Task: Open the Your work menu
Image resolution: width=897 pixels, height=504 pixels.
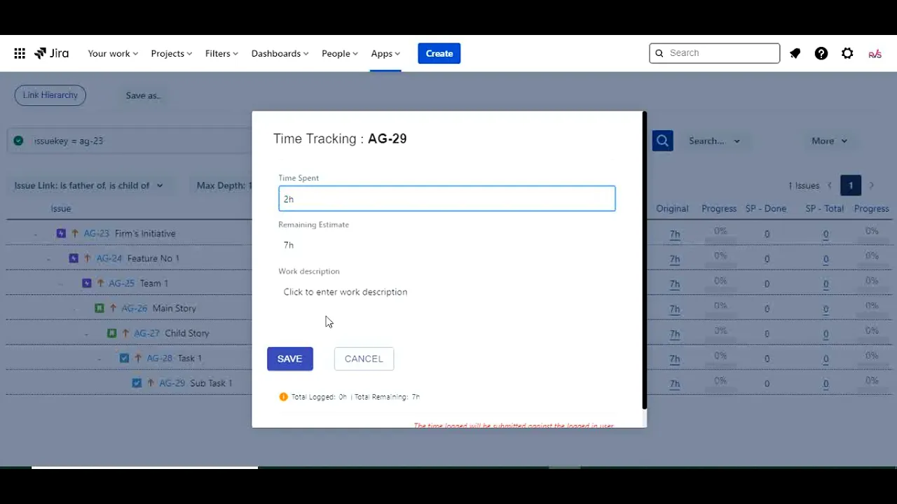Action: [x=113, y=53]
